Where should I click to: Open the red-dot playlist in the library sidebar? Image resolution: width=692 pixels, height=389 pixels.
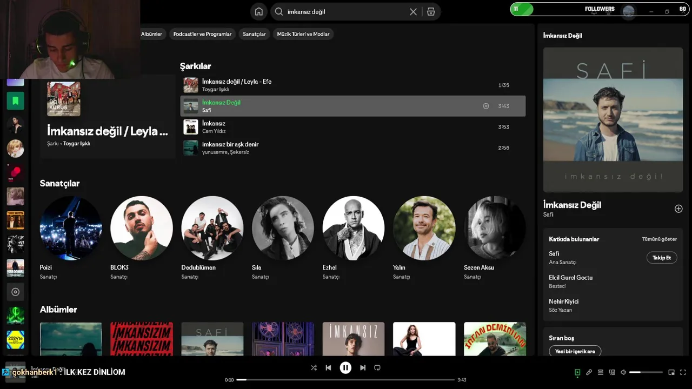point(15,173)
